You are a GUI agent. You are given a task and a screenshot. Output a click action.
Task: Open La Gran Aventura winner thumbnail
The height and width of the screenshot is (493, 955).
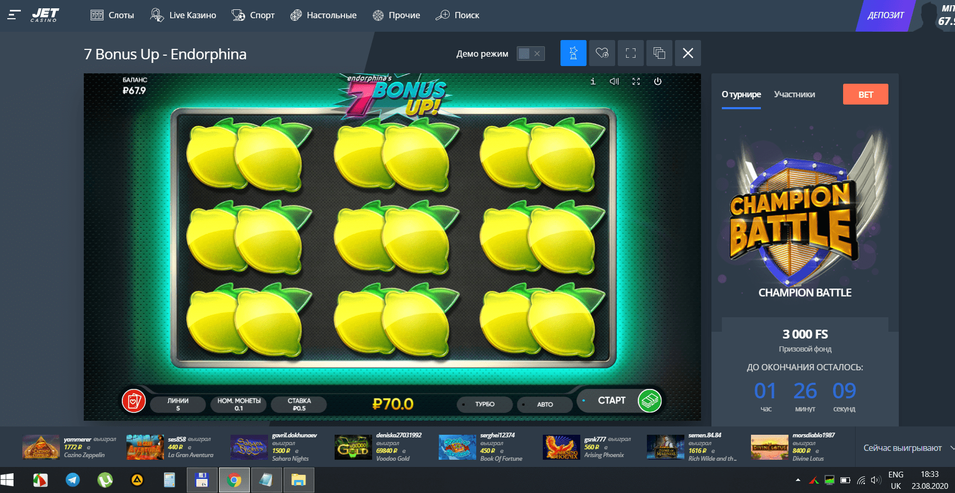point(145,447)
